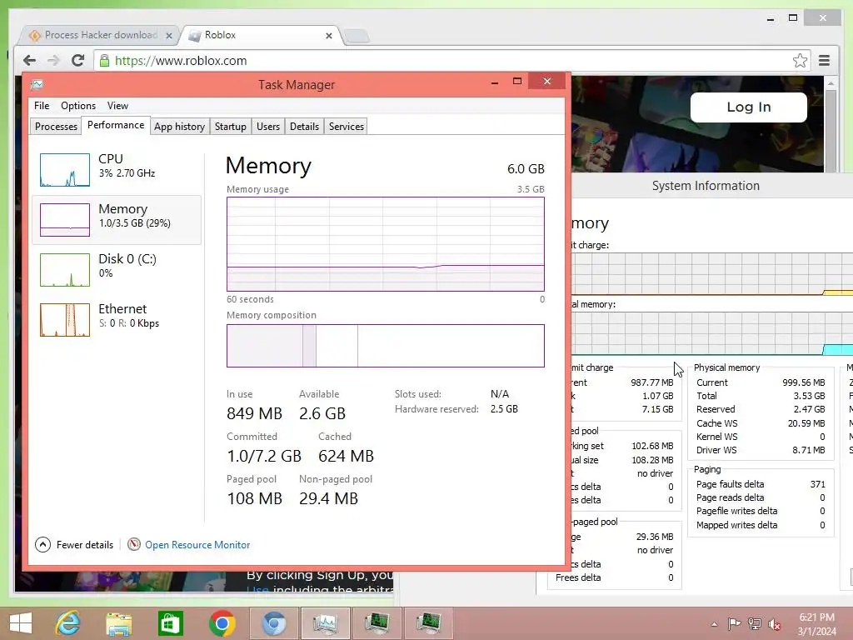Open the File menu in Task Manager
This screenshot has width=853, height=640.
pyautogui.click(x=42, y=106)
